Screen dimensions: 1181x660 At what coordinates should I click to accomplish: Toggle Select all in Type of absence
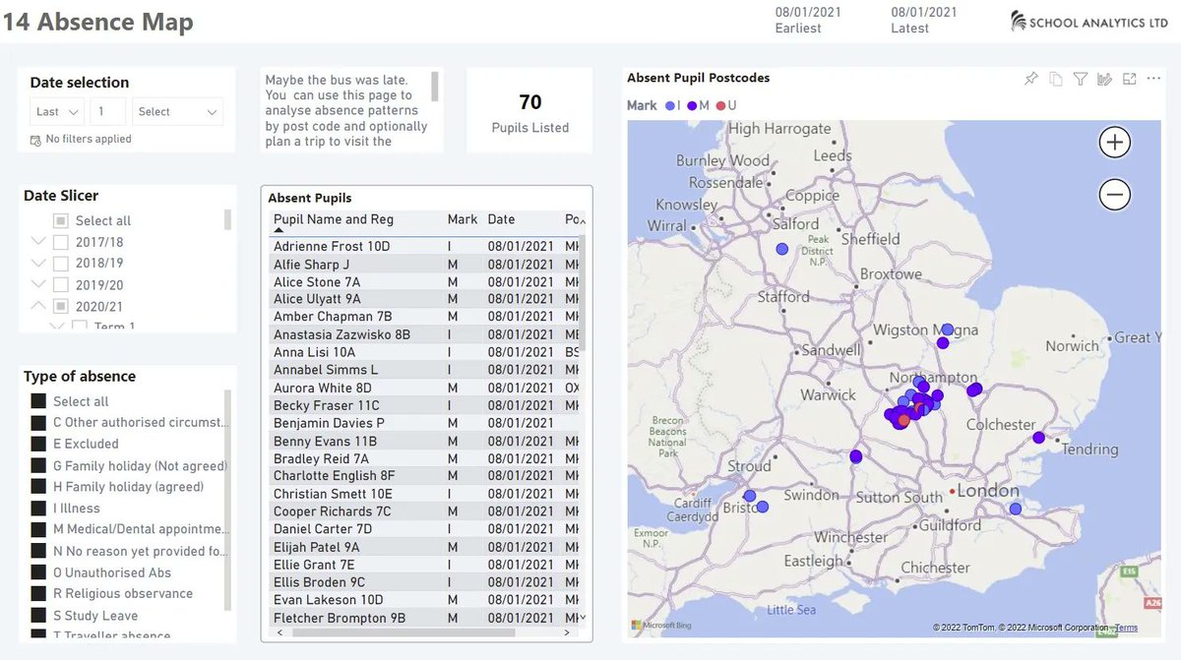(x=38, y=401)
